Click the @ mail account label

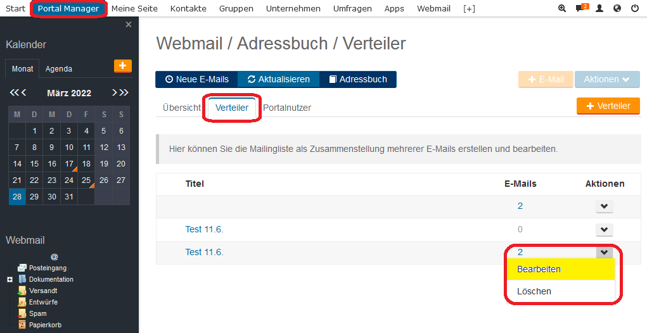pyautogui.click(x=54, y=257)
